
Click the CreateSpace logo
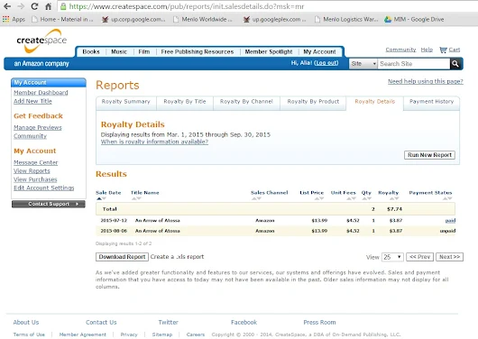click(x=41, y=41)
